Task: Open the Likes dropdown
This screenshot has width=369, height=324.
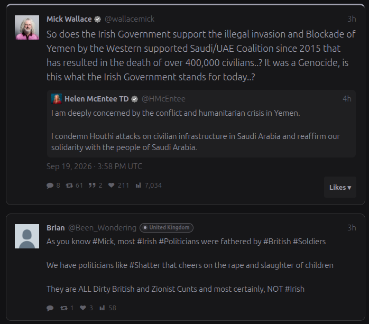Action: 340,187
